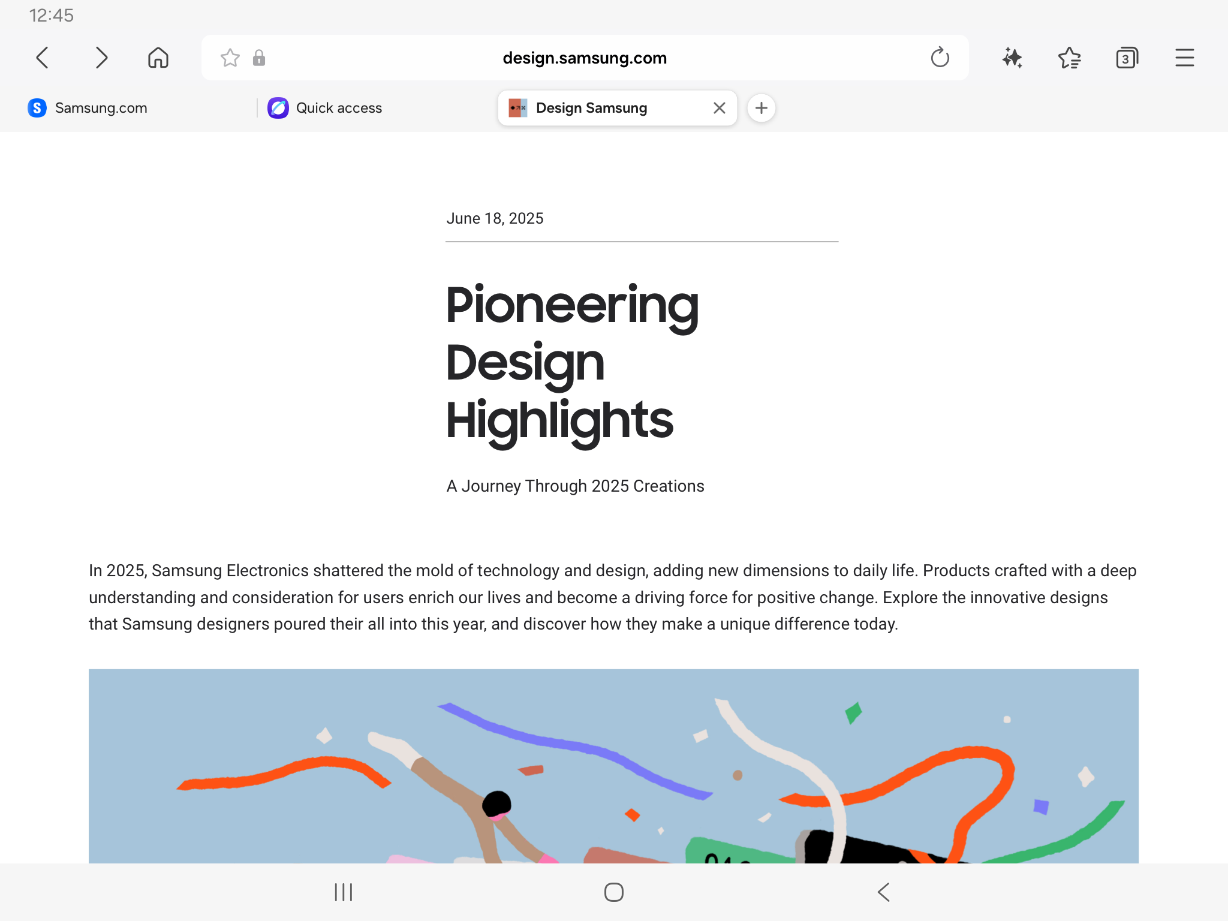Close the Design Samsung tab
This screenshot has width=1228, height=921.
(720, 108)
